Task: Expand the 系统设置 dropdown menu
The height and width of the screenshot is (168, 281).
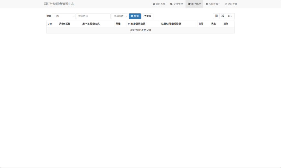Action: (213, 4)
